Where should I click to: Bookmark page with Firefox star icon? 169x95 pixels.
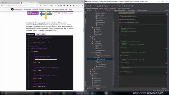pos(58,6)
